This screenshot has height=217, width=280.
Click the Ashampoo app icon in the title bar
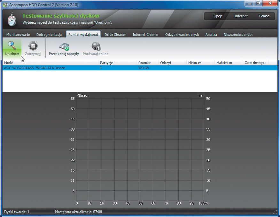pos(5,5)
